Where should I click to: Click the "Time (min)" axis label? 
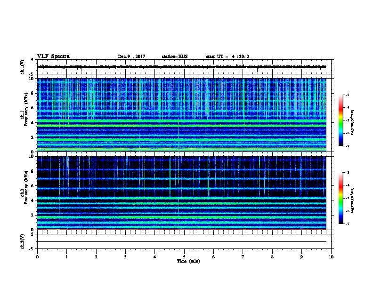coord(188,261)
